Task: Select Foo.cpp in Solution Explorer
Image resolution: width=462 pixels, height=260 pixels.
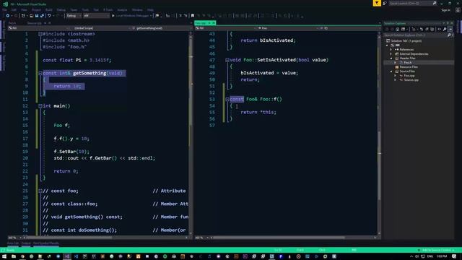Action: (409, 76)
